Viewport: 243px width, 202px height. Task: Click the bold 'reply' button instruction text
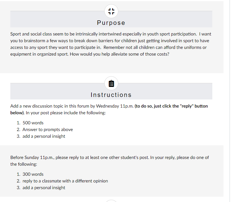tap(109, 109)
